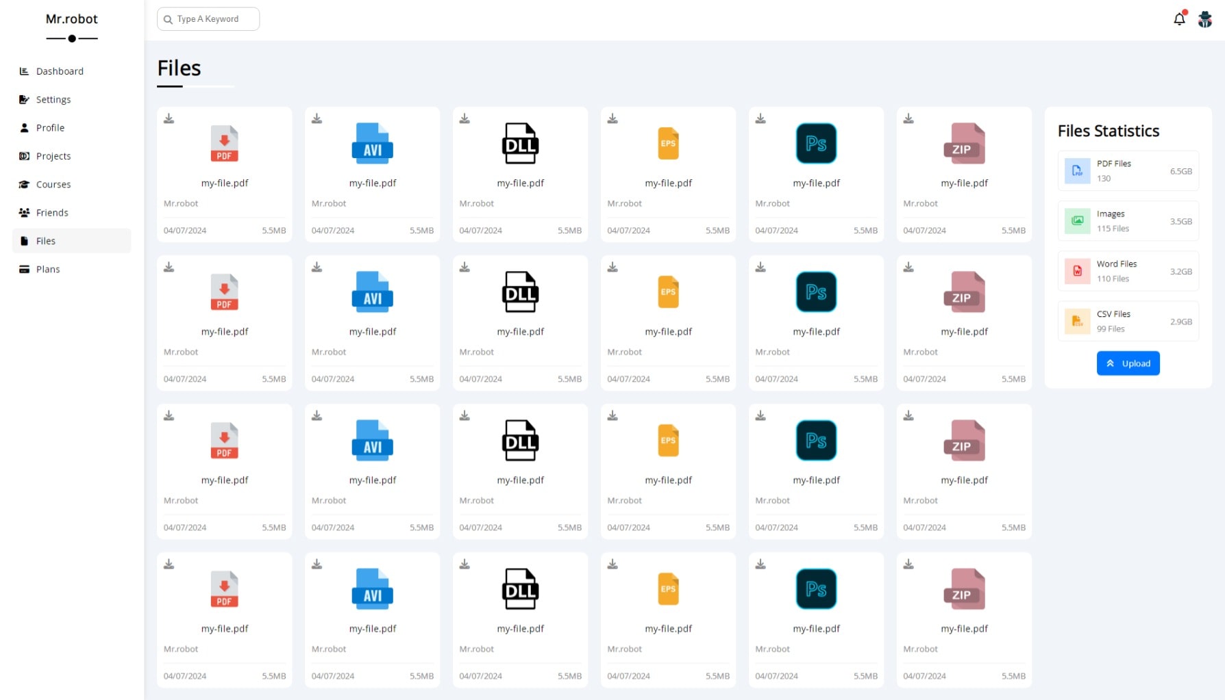Navigate to Plans in the sidebar

coord(48,269)
